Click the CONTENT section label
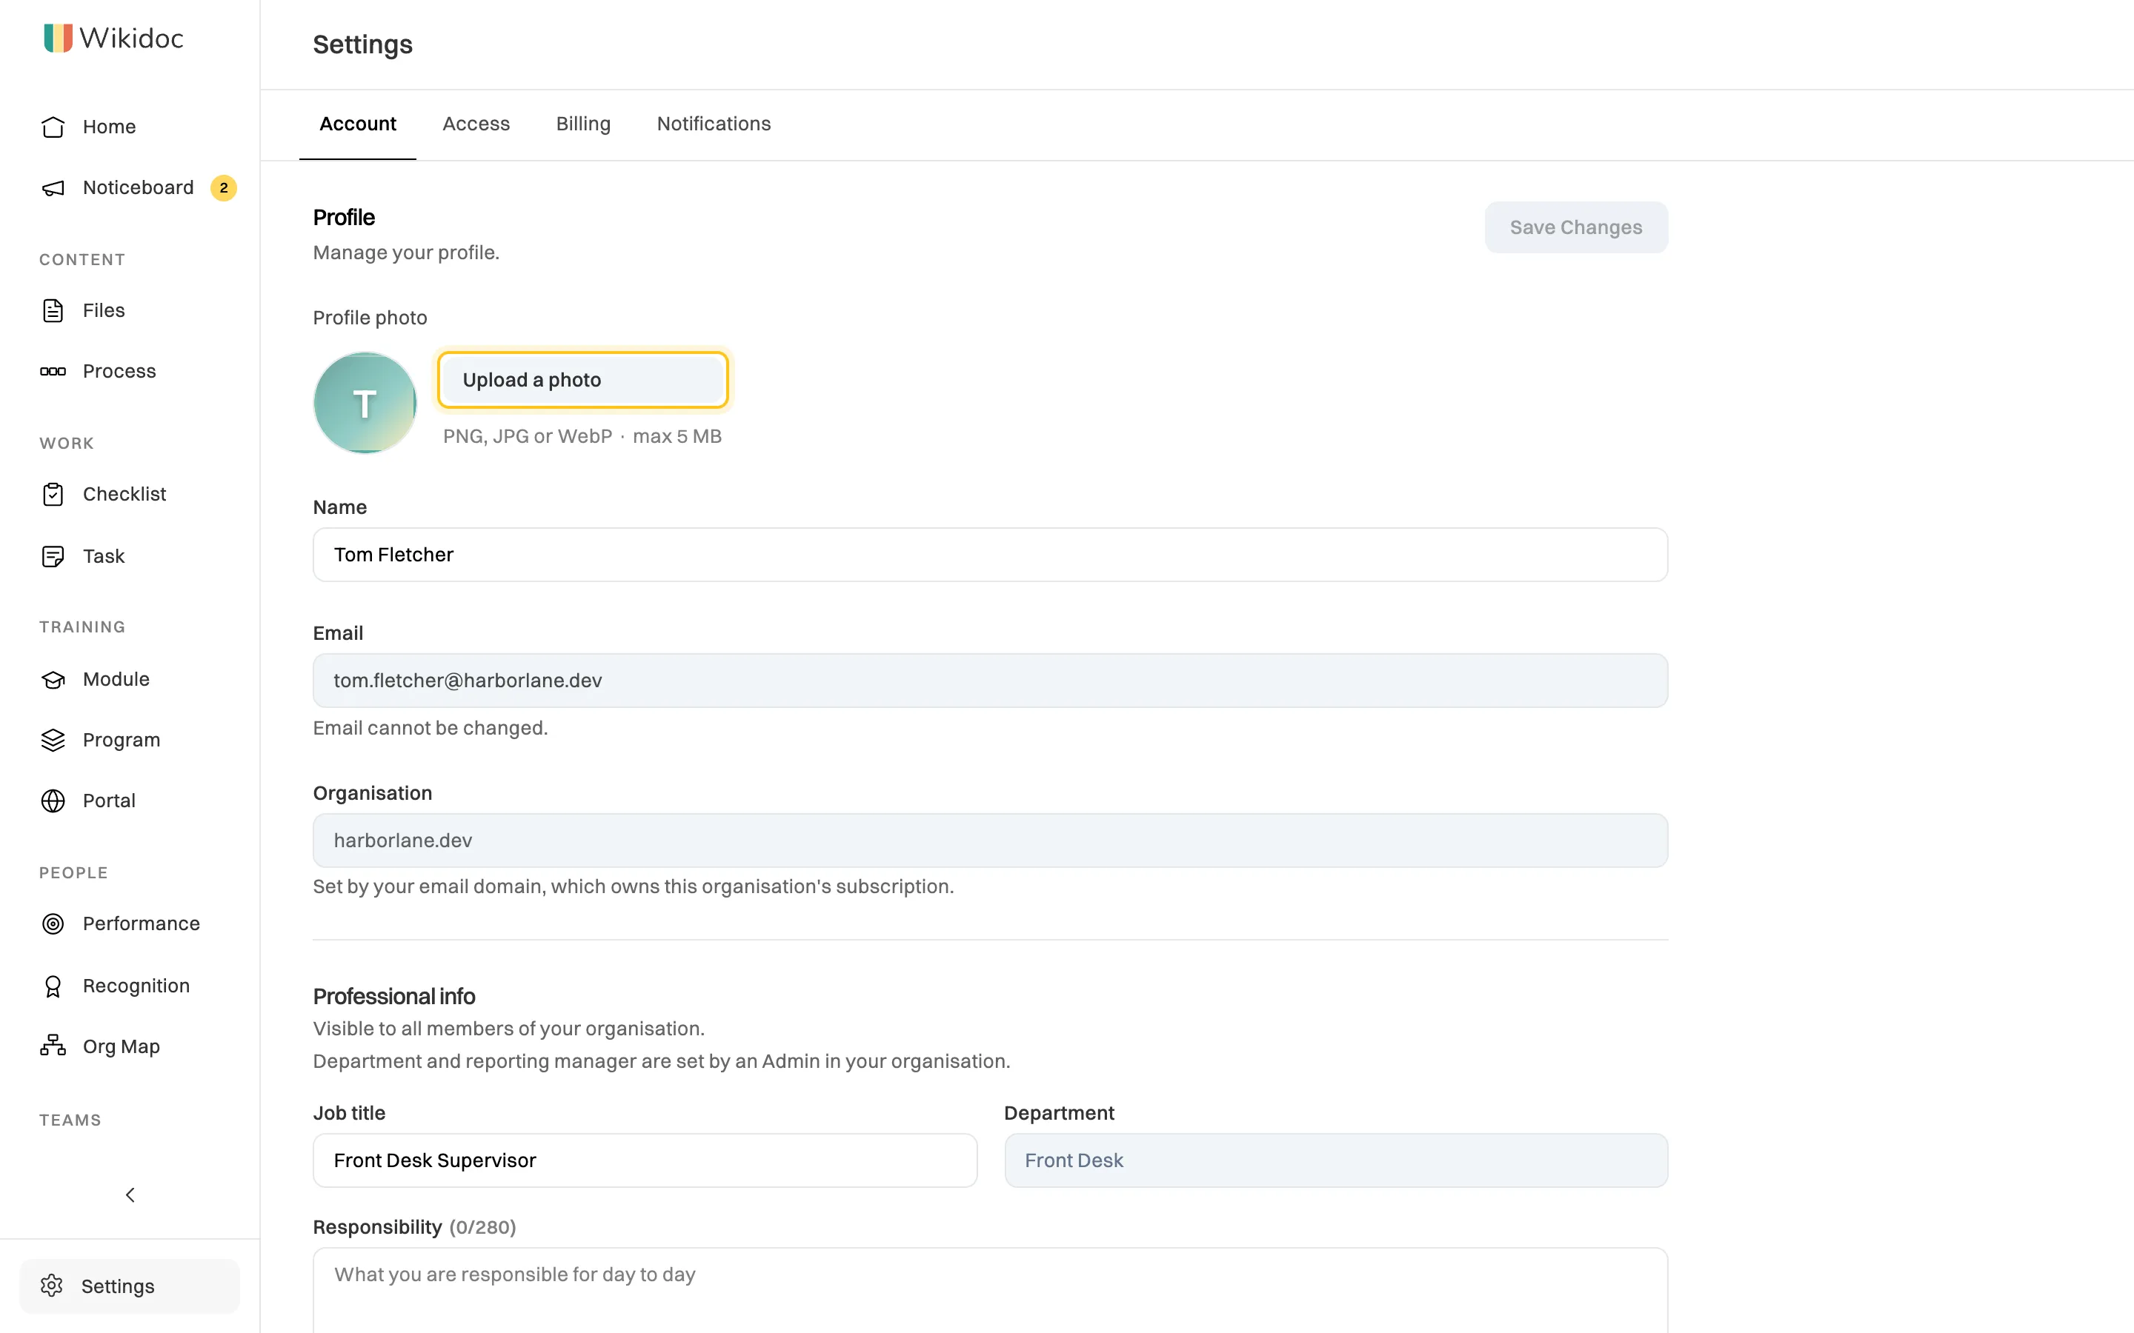This screenshot has height=1333, width=2134. tap(82, 260)
